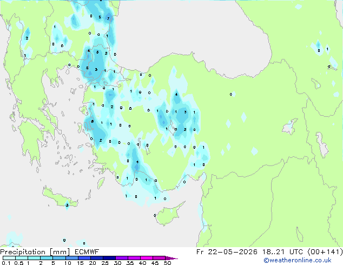
Task: Click the 'ECMWF' model label
Action: [87, 252]
